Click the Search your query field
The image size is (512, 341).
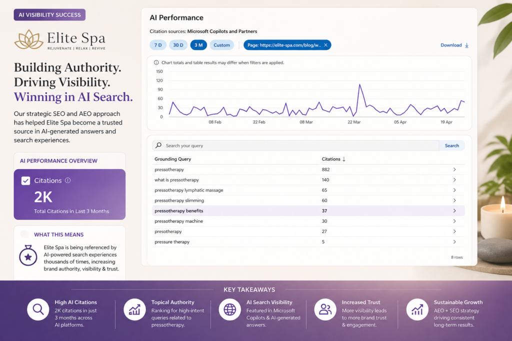(295, 145)
